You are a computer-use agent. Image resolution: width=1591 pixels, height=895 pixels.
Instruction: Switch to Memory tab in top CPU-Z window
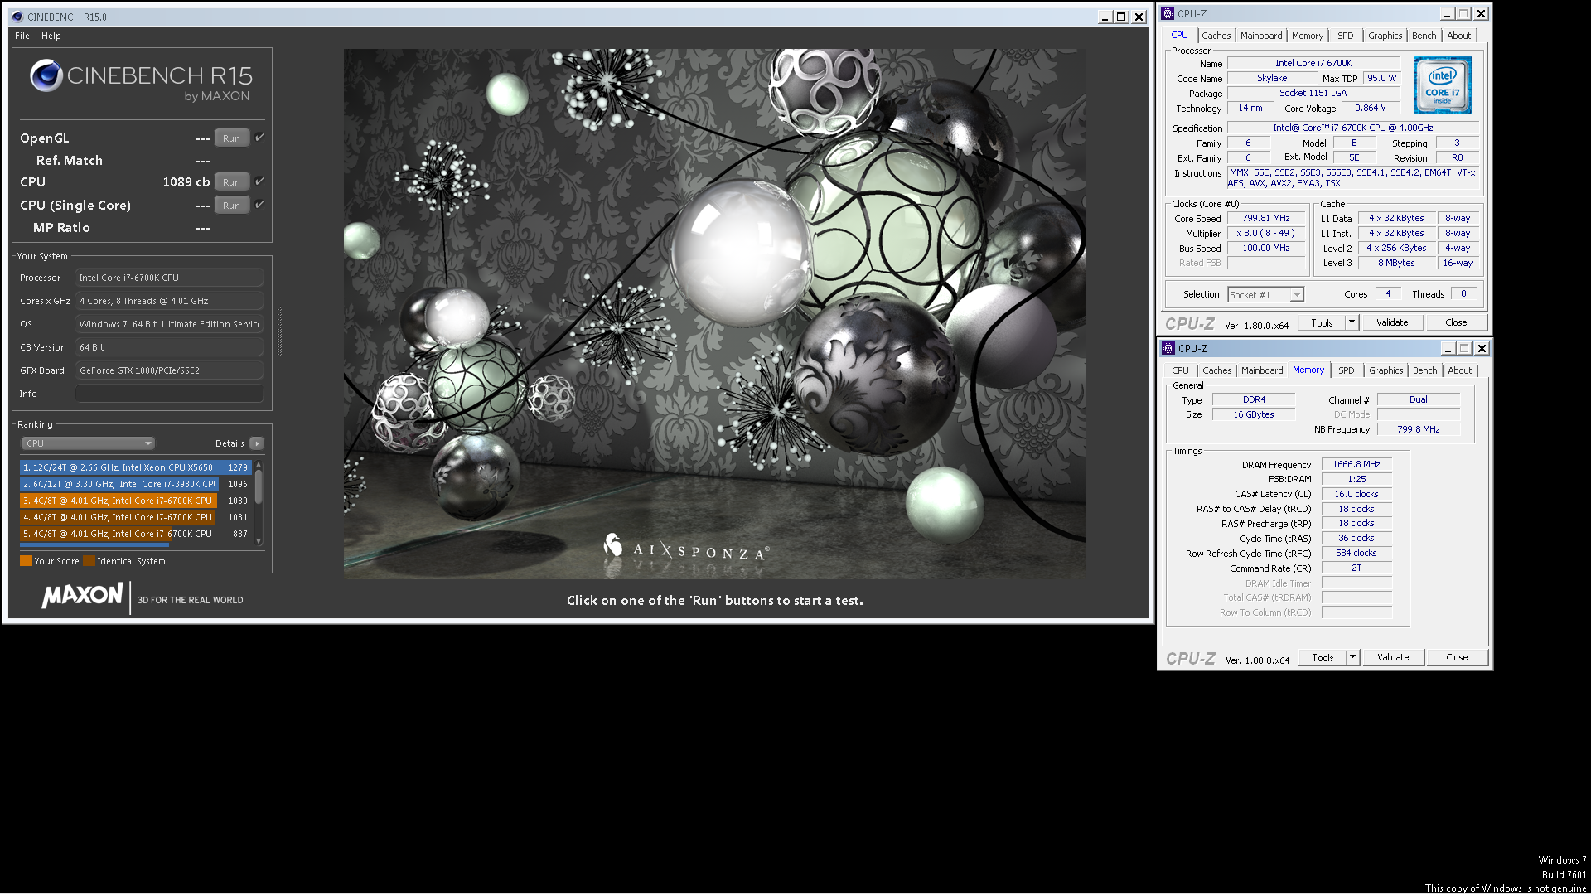coord(1308,36)
